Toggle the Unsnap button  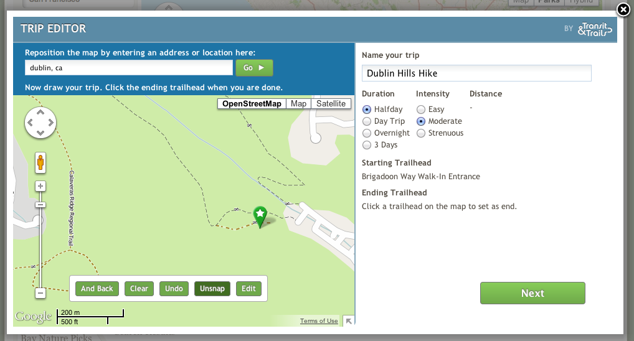click(x=212, y=289)
